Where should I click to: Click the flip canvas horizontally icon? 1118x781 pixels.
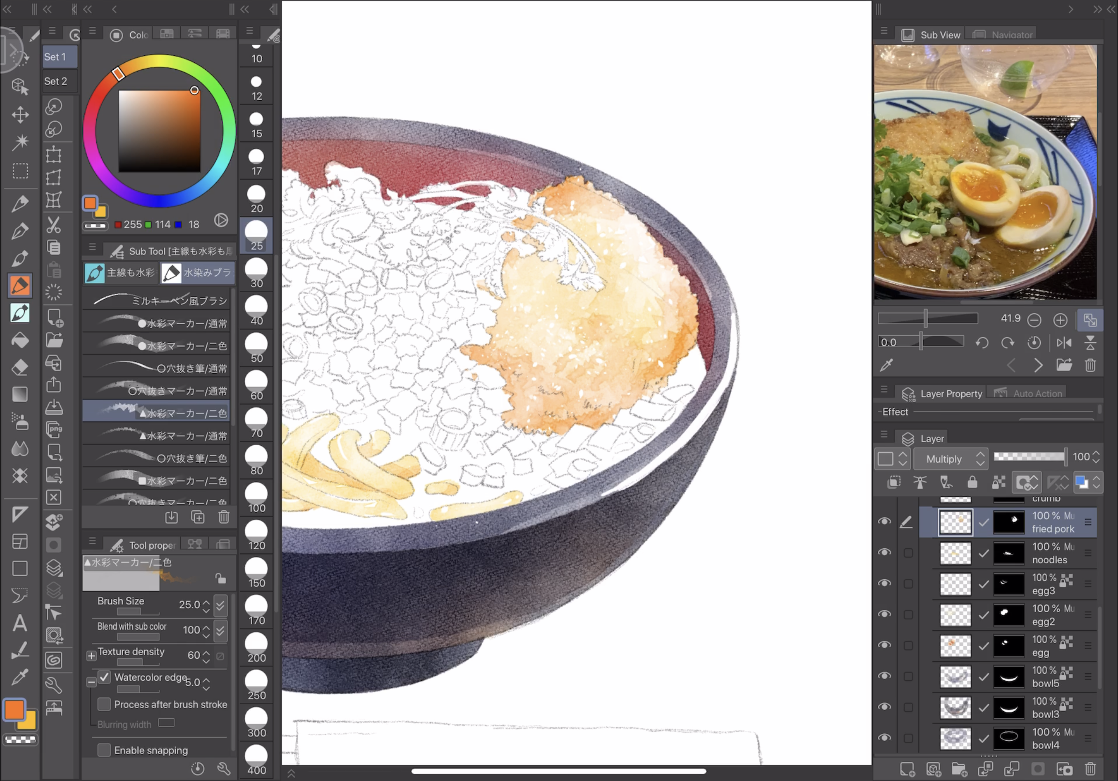(x=1065, y=343)
